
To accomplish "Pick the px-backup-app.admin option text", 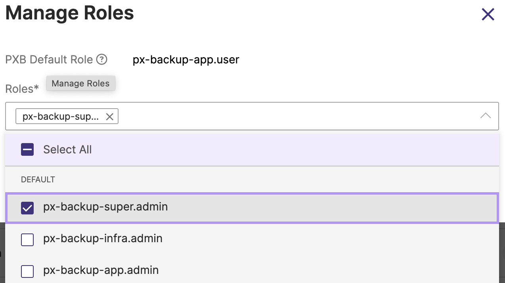I will [101, 270].
